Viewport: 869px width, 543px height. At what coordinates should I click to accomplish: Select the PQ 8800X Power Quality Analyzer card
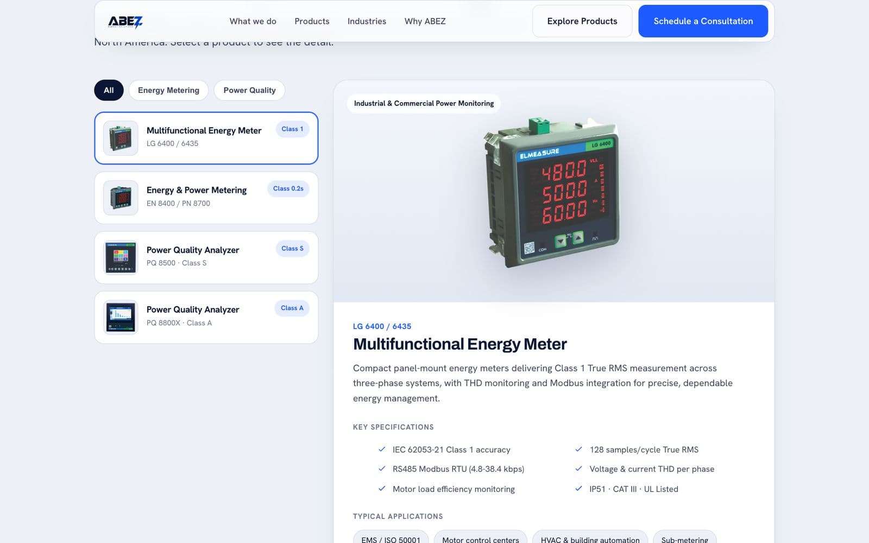206,317
